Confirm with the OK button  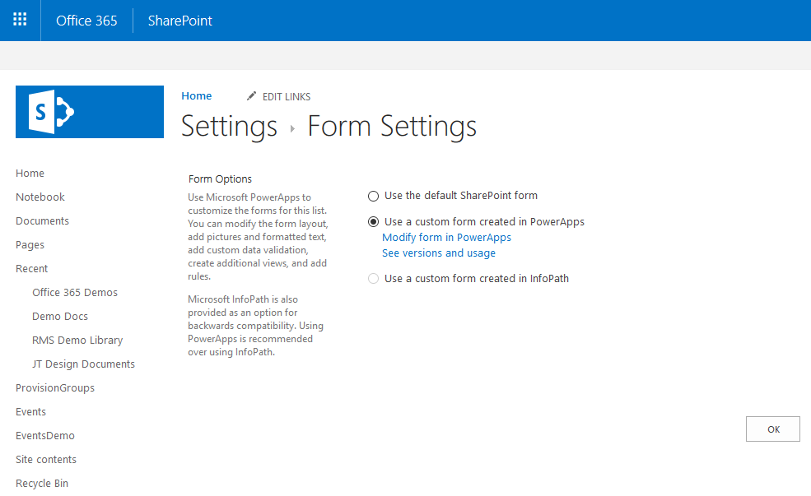[x=773, y=429]
